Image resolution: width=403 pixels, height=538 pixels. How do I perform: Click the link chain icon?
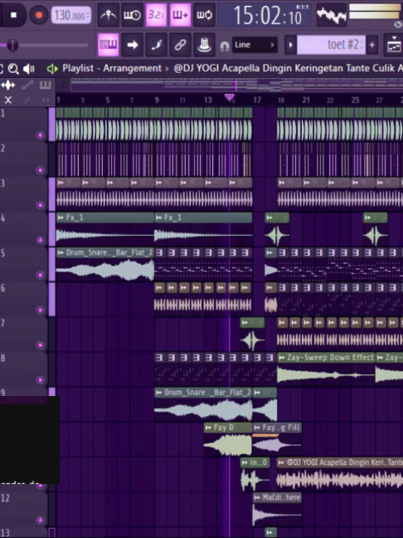(180, 45)
